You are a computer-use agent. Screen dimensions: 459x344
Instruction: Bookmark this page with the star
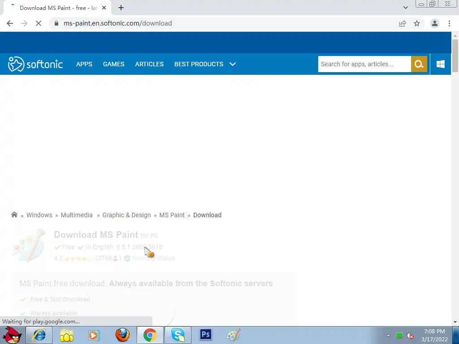(417, 23)
